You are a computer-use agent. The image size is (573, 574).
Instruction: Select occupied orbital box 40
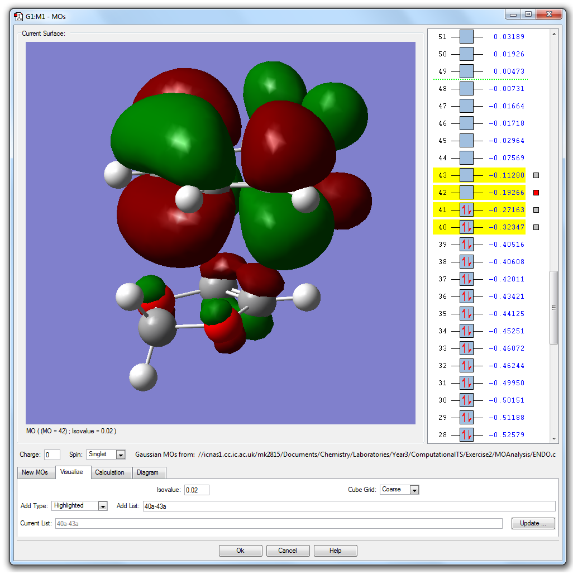pyautogui.click(x=466, y=227)
